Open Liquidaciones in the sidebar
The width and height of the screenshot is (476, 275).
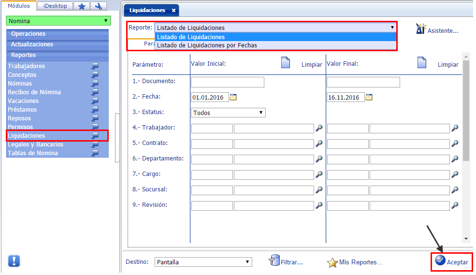click(27, 135)
